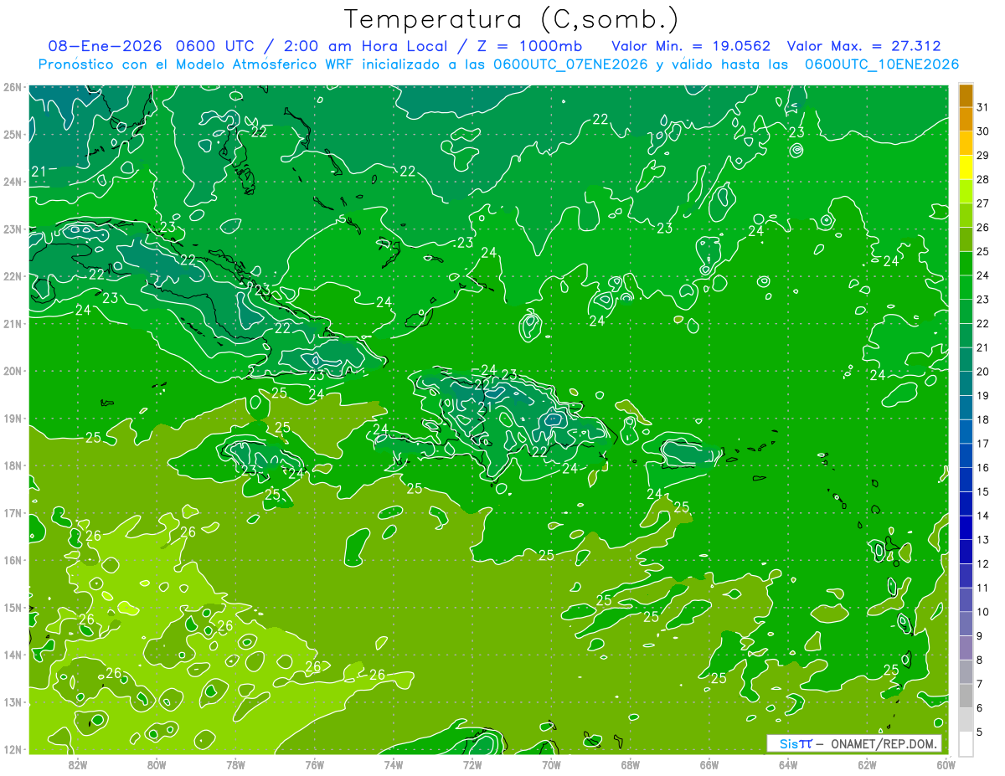Image resolution: width=1005 pixels, height=776 pixels.
Task: Click the color scale number 29
Action: coord(983,156)
